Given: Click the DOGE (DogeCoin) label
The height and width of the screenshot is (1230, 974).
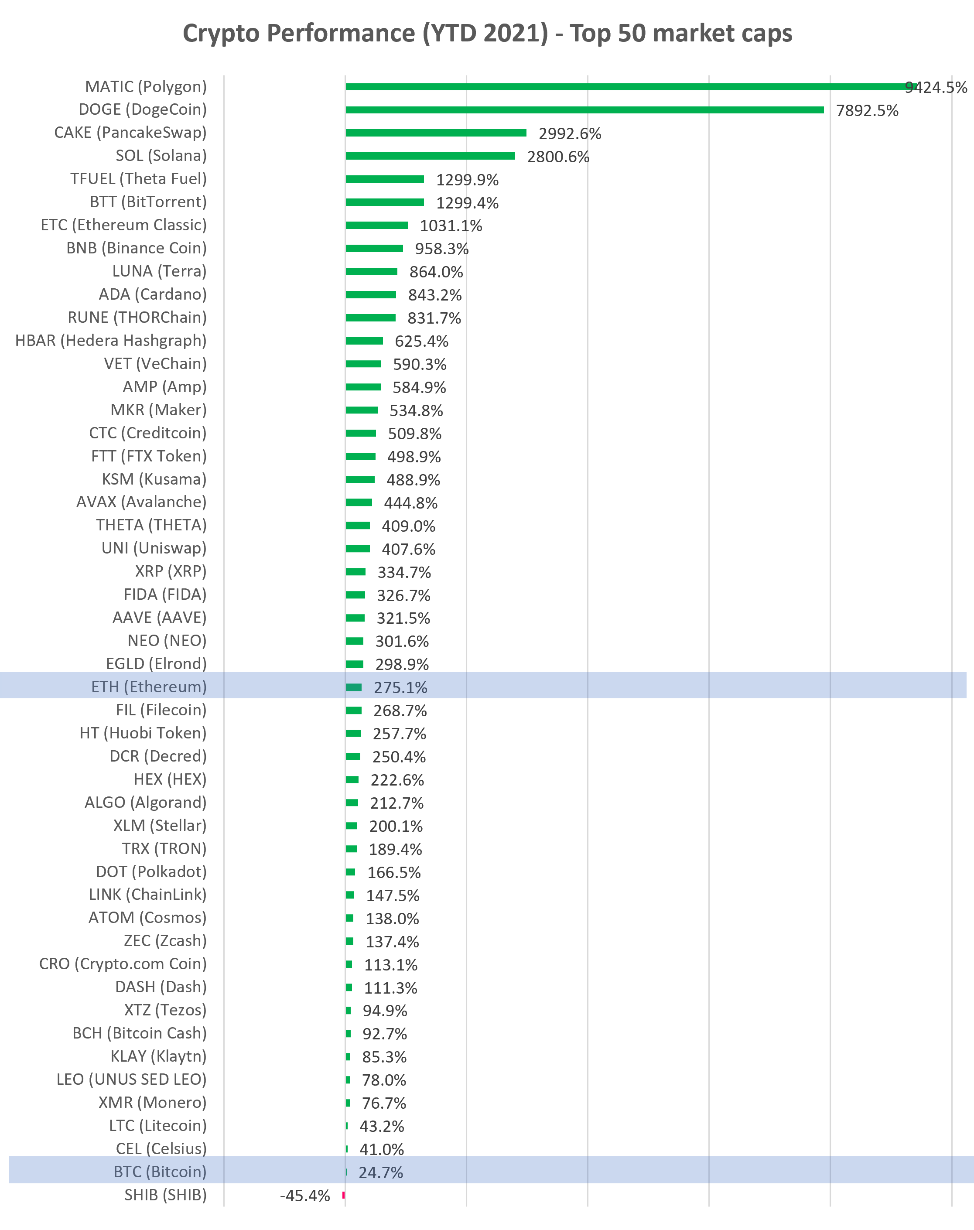Looking at the screenshot, I should pyautogui.click(x=143, y=109).
